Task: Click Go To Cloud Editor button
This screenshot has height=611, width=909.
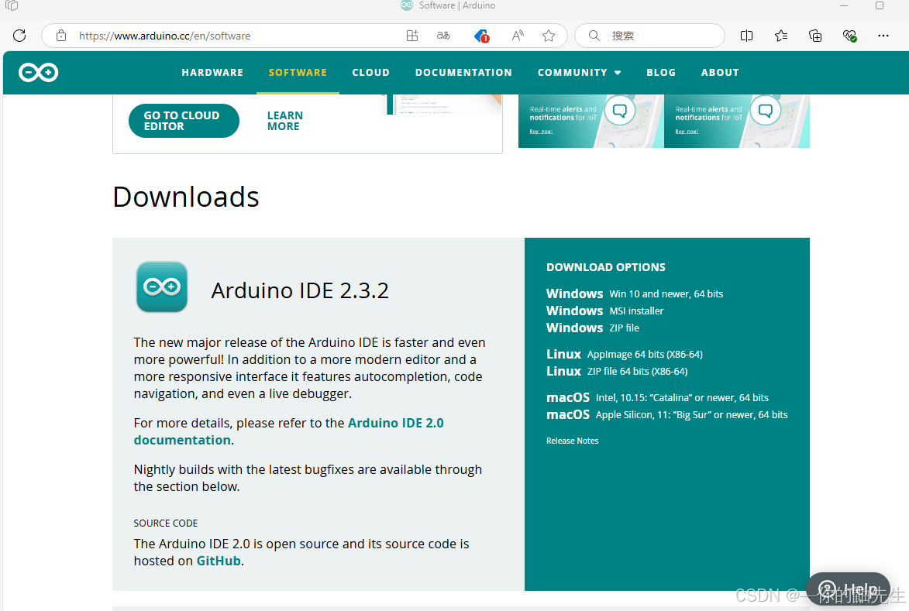Action: click(x=184, y=121)
